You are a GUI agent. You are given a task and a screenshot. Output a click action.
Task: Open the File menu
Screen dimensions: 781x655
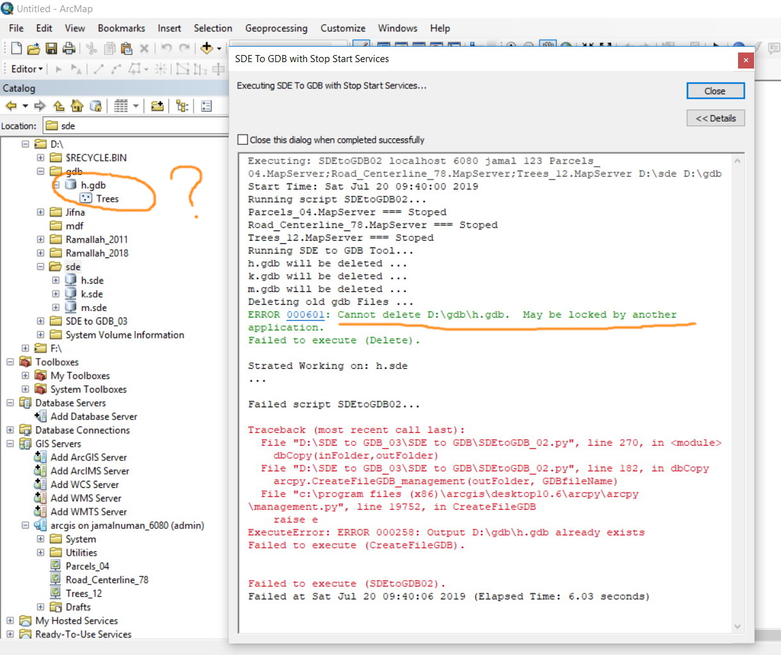16,28
